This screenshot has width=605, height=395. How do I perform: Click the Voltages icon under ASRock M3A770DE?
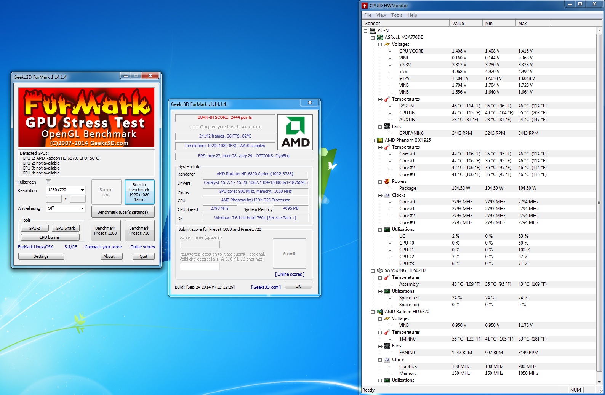[387, 44]
